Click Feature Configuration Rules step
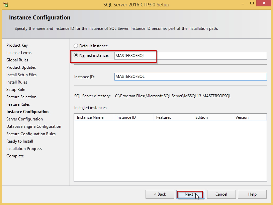Screen dimensions: 273x205 (x=31, y=134)
